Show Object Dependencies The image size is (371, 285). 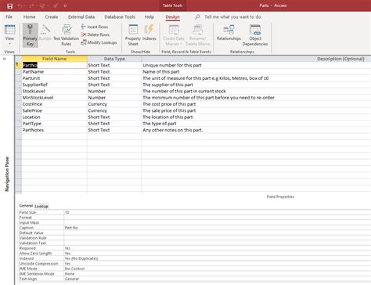coord(255,35)
